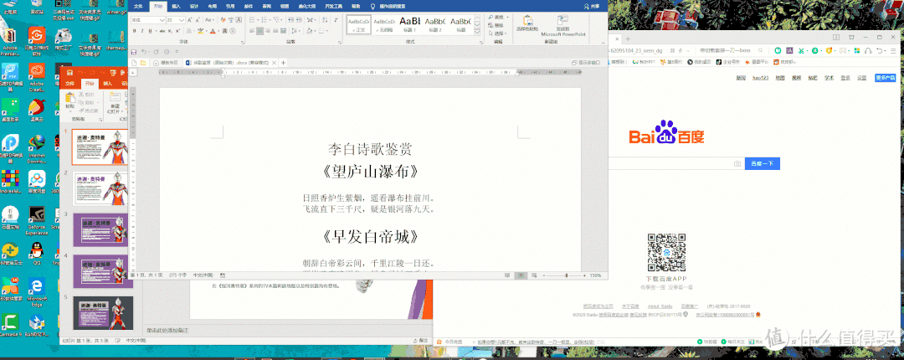
Task: Click the Share button in Word
Action: coord(591,6)
